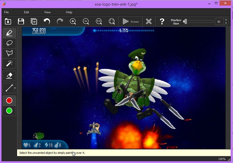
Task: Click the Zoom out magnifier
Action: click(x=86, y=21)
